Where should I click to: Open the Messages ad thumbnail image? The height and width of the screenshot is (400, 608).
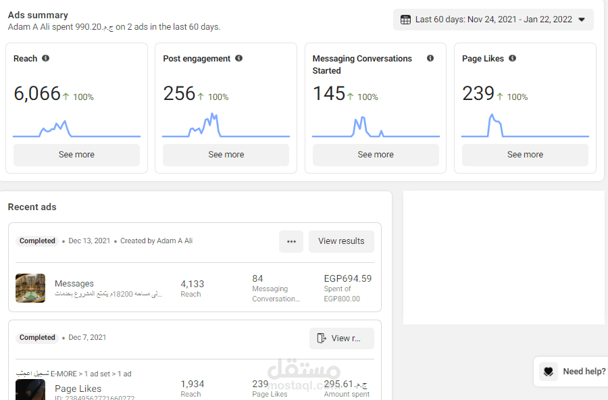click(30, 289)
